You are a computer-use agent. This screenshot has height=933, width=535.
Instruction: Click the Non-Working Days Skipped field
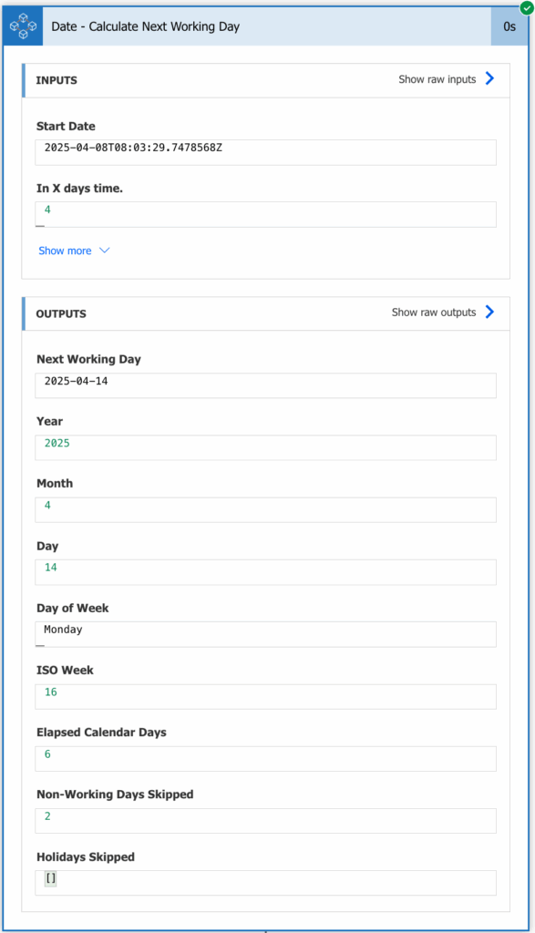(265, 821)
